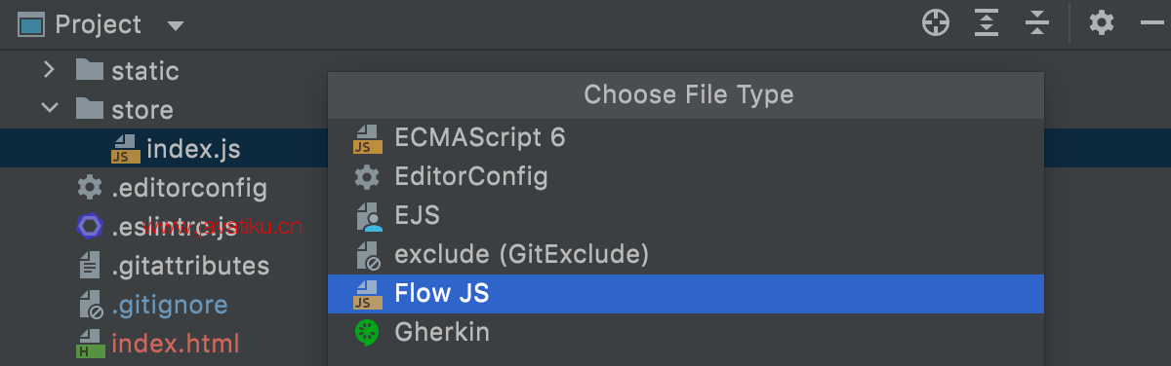Select index.js in the store folder
1171x366 pixels.
[x=193, y=149]
